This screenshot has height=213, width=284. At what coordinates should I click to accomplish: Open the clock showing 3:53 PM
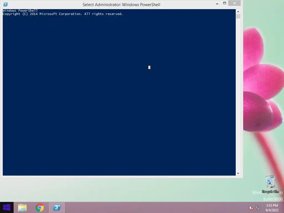272,208
